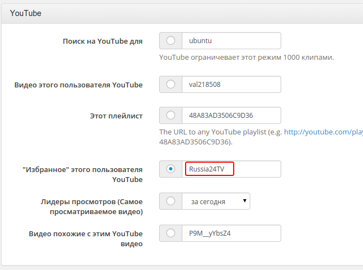
Task: Click into the 'Russia24TV' favorites field
Action: point(209,169)
